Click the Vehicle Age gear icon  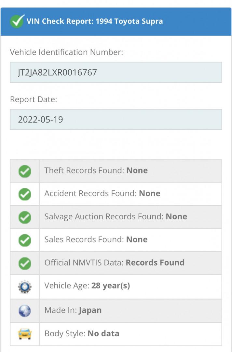coord(25,287)
